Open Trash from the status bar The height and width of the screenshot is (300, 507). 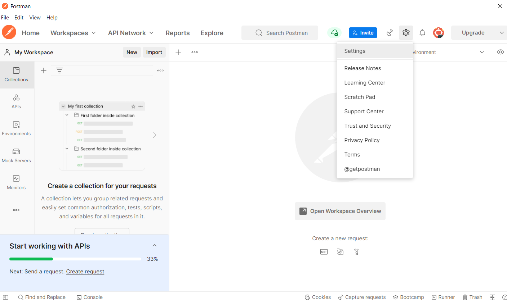click(472, 297)
